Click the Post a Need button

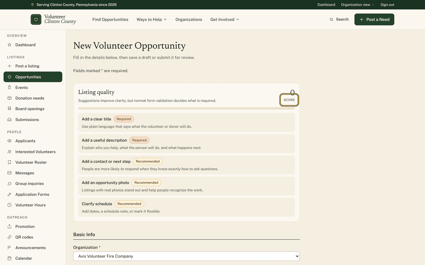[x=374, y=19]
